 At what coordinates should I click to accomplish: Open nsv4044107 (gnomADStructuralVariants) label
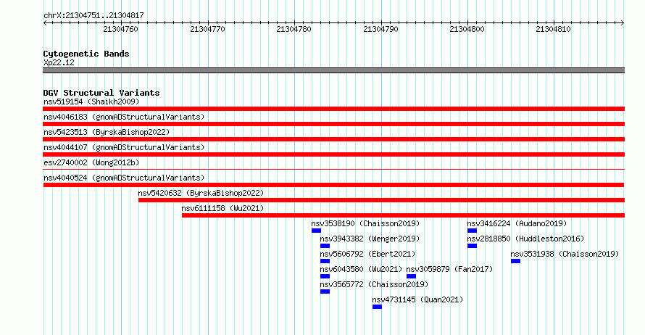coord(124,147)
